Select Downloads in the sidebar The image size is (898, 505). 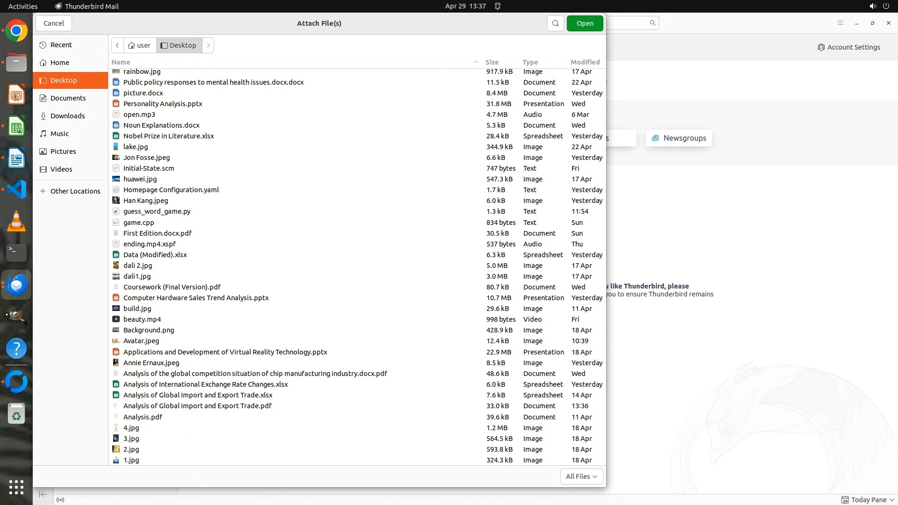[x=67, y=116]
